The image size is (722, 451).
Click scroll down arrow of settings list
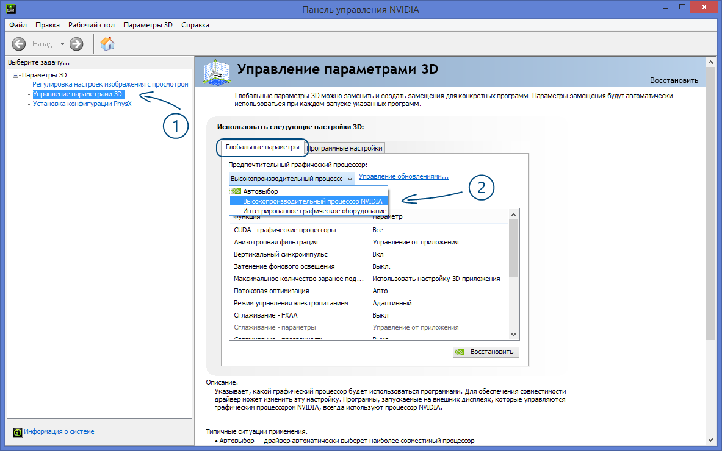coord(513,335)
